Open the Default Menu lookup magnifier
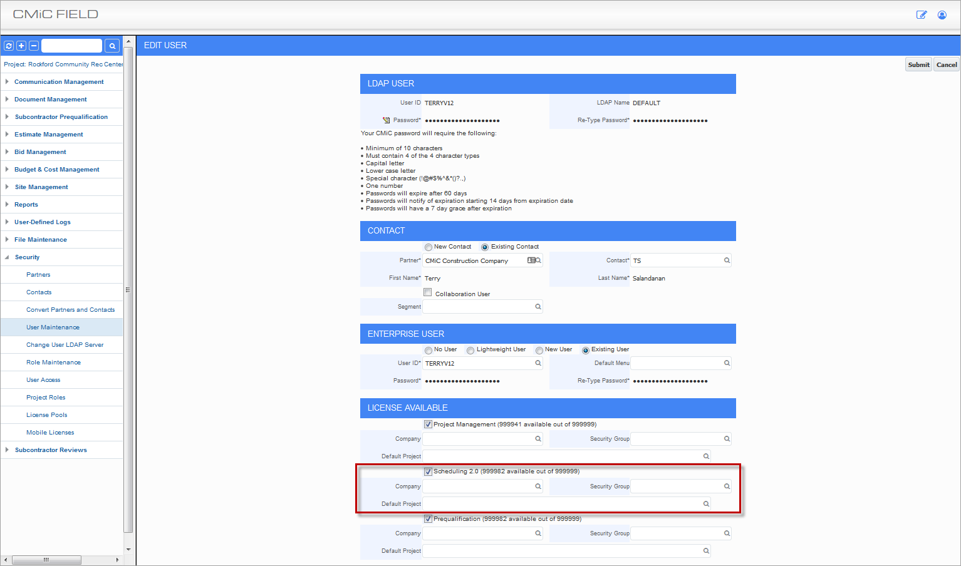This screenshot has height=566, width=961. 727,363
